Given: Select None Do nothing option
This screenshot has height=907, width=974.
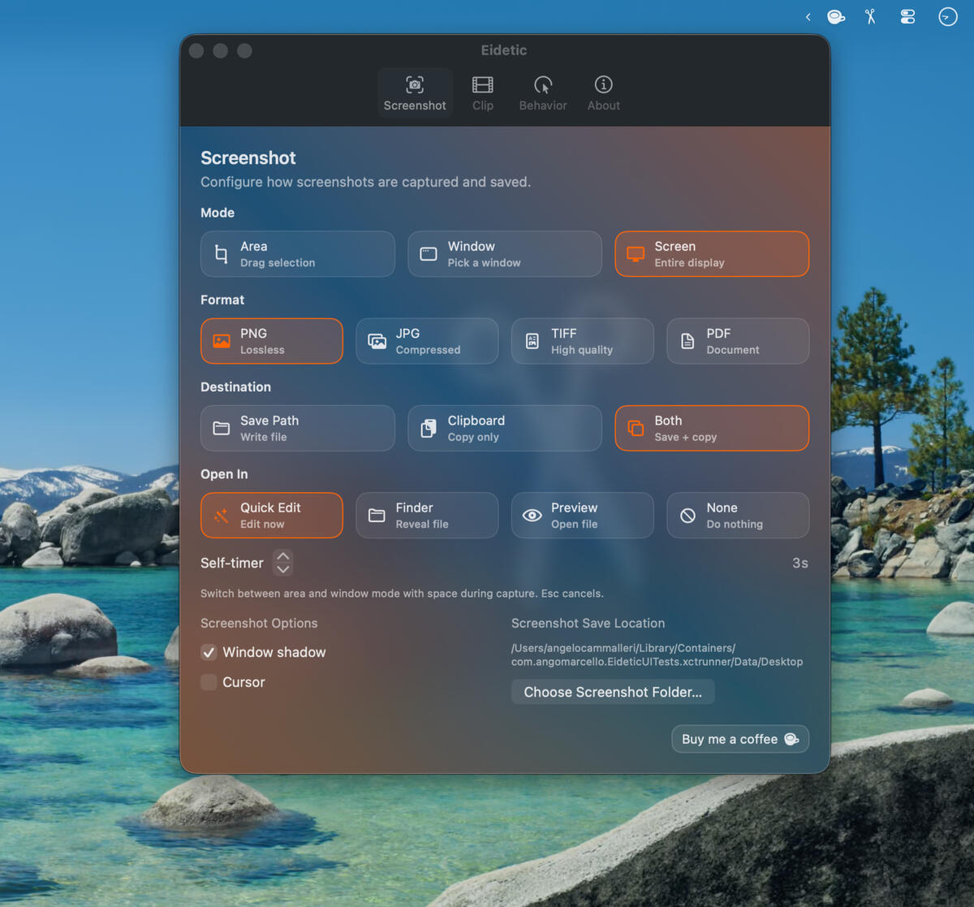Looking at the screenshot, I should pos(738,516).
